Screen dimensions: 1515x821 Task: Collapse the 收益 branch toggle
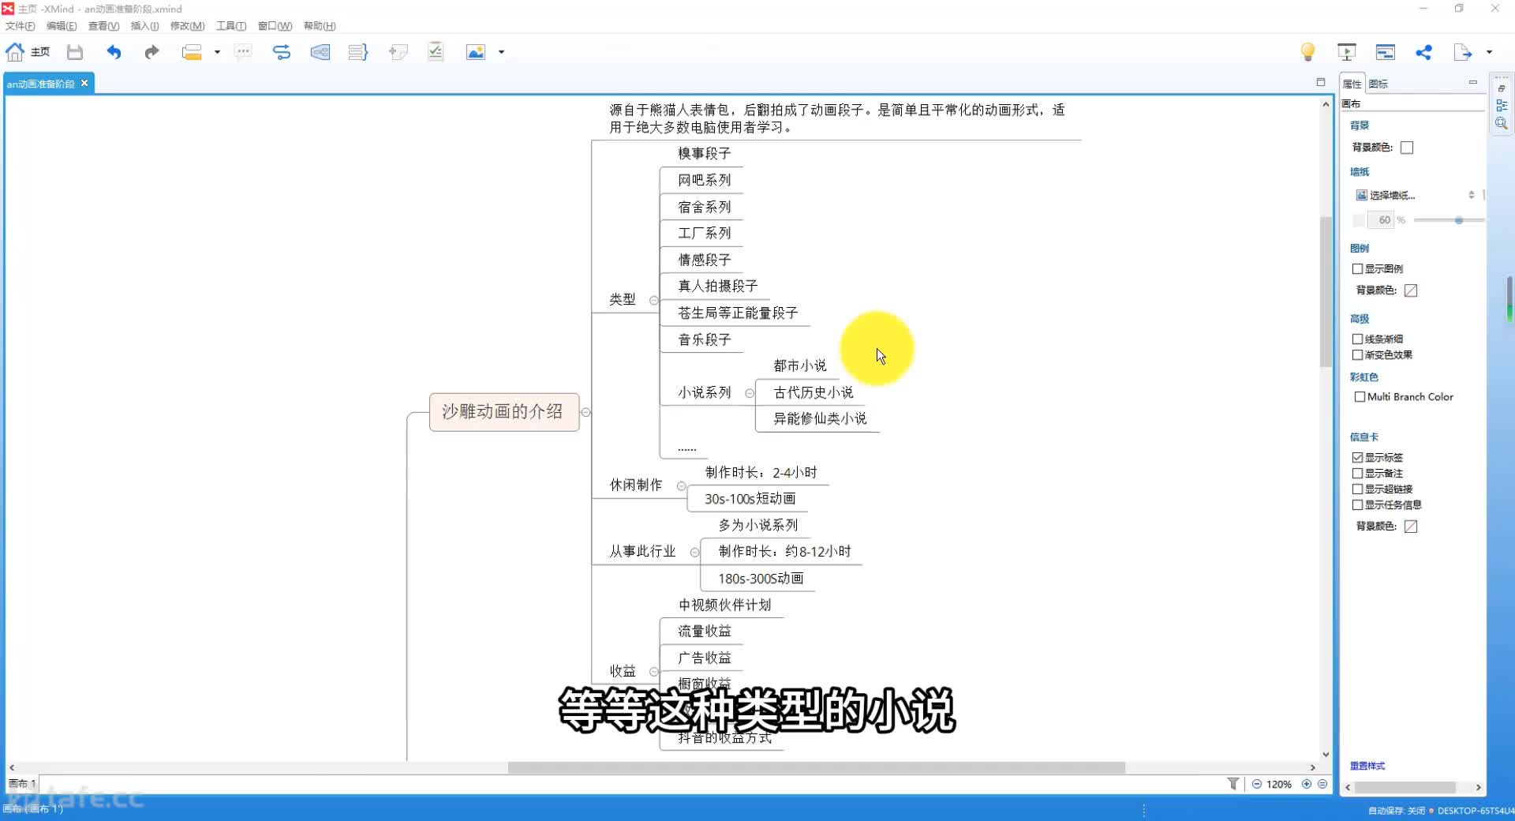[653, 672]
